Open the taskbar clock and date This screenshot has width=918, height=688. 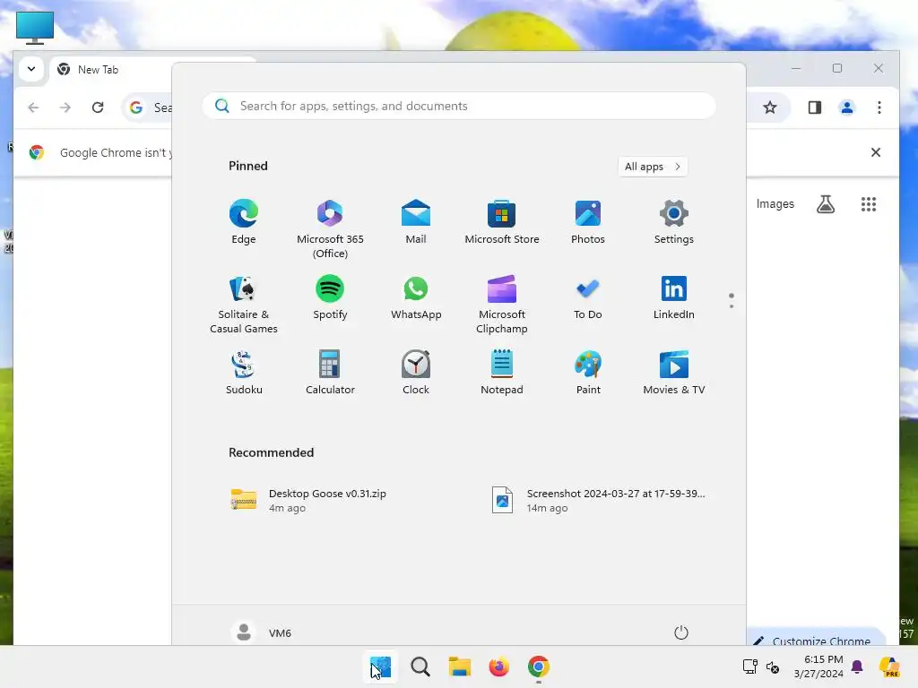point(818,666)
